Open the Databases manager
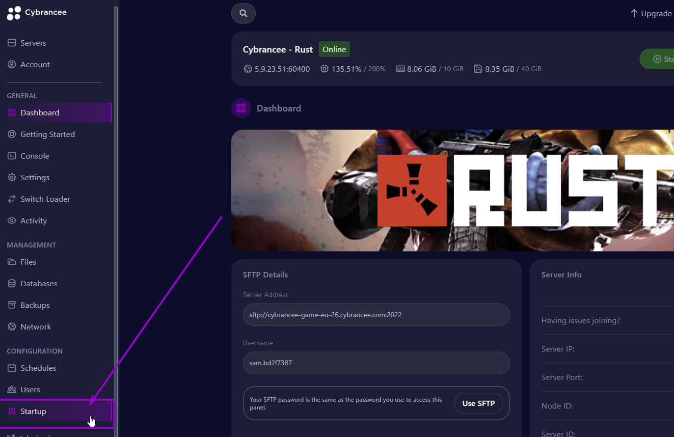The image size is (674, 437). (38, 283)
